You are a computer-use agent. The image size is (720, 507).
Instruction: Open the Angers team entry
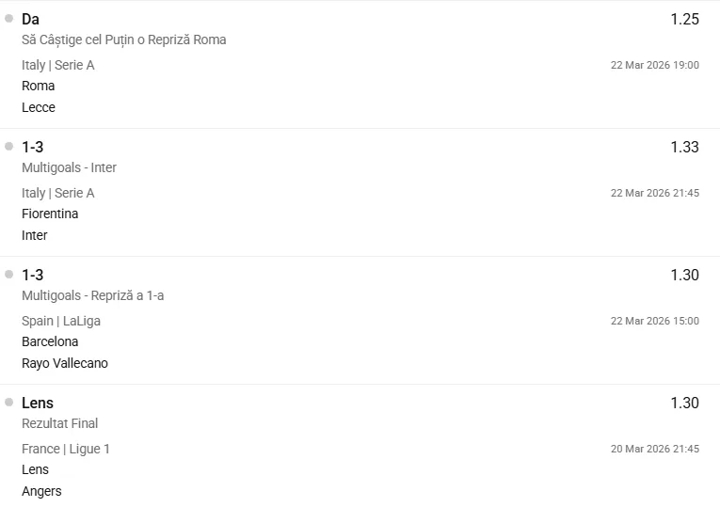tap(41, 491)
